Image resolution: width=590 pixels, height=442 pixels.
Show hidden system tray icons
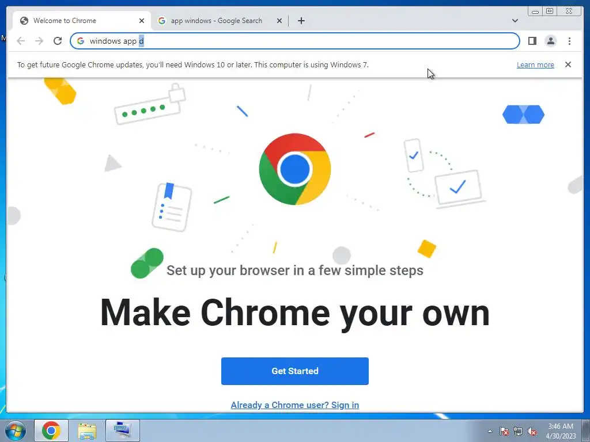click(490, 431)
